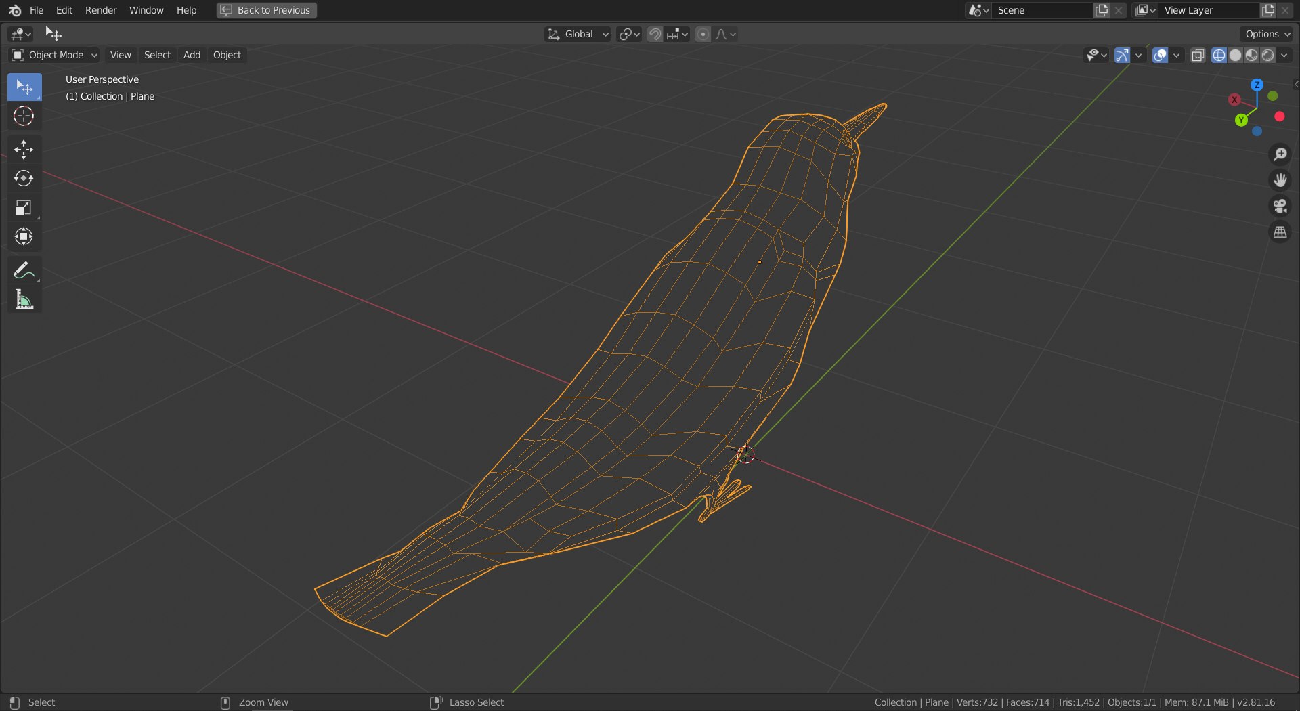Open the Render menu

pos(101,10)
